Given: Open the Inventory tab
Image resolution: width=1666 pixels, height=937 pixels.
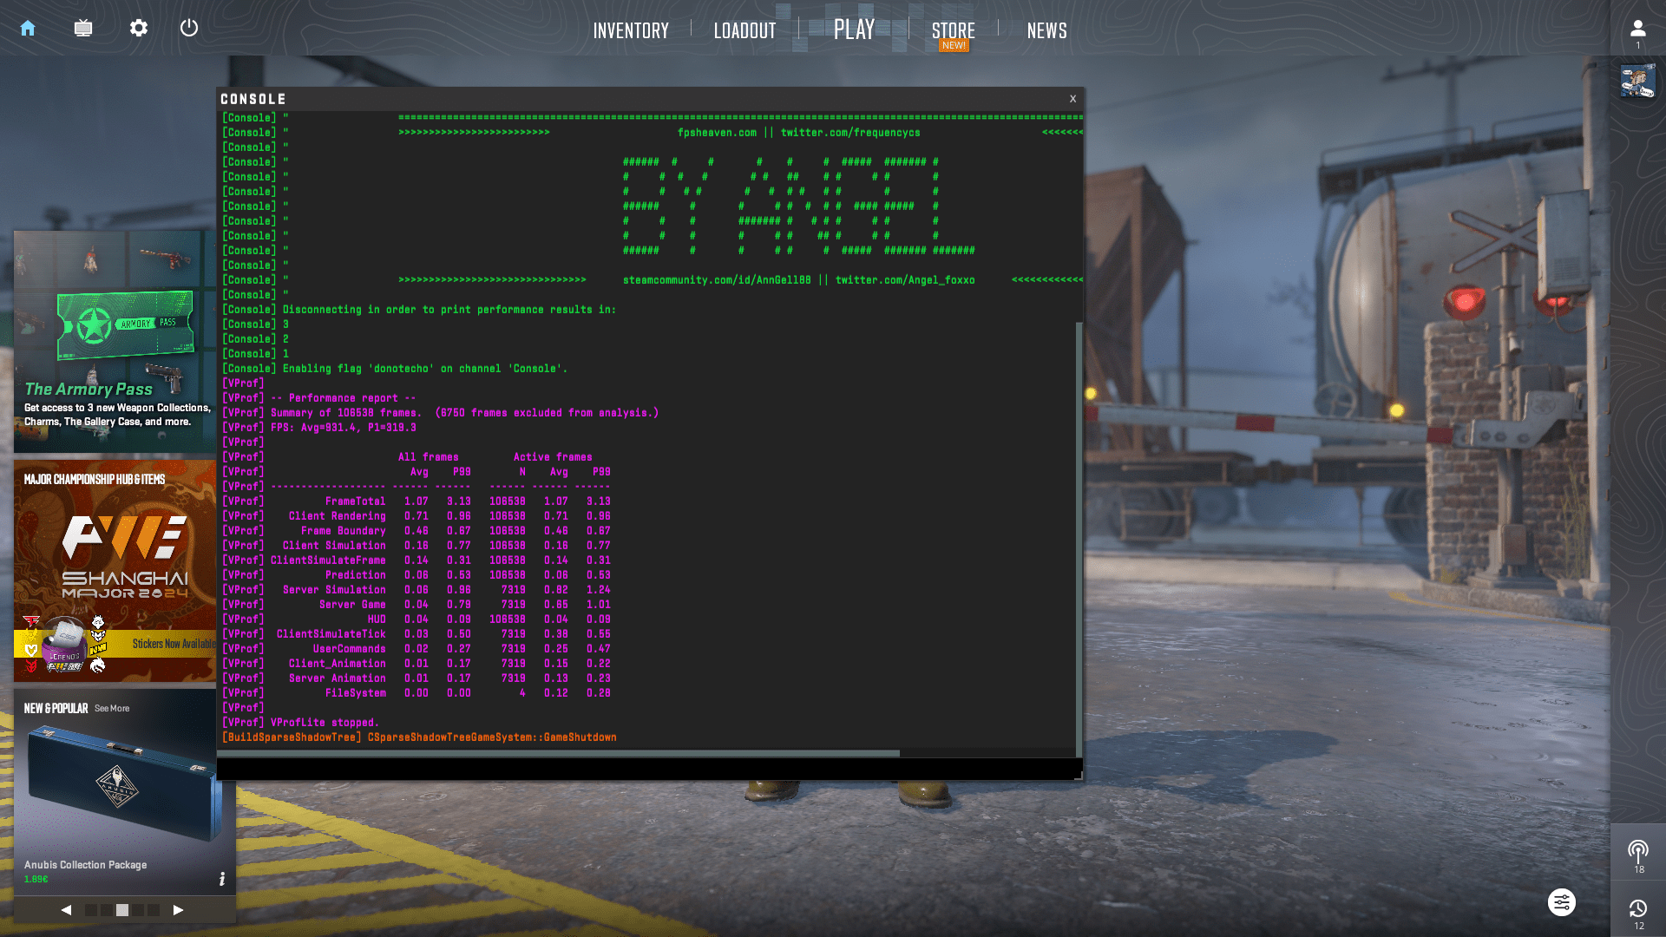Looking at the screenshot, I should tap(631, 30).
